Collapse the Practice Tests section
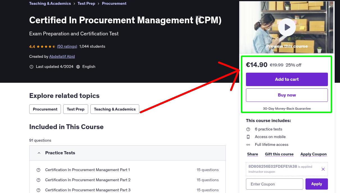340x193 pixels. [39, 153]
